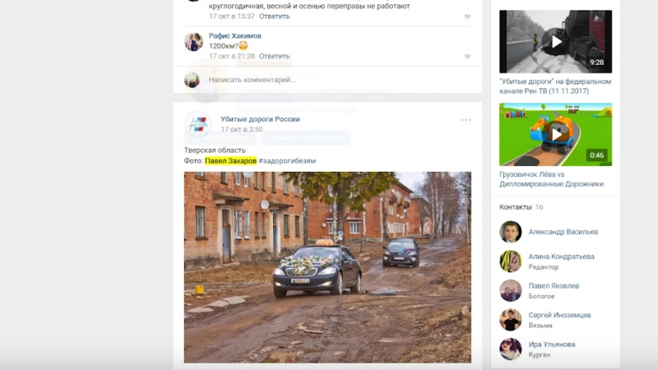Open the Убитые дороги России group name link

click(260, 119)
